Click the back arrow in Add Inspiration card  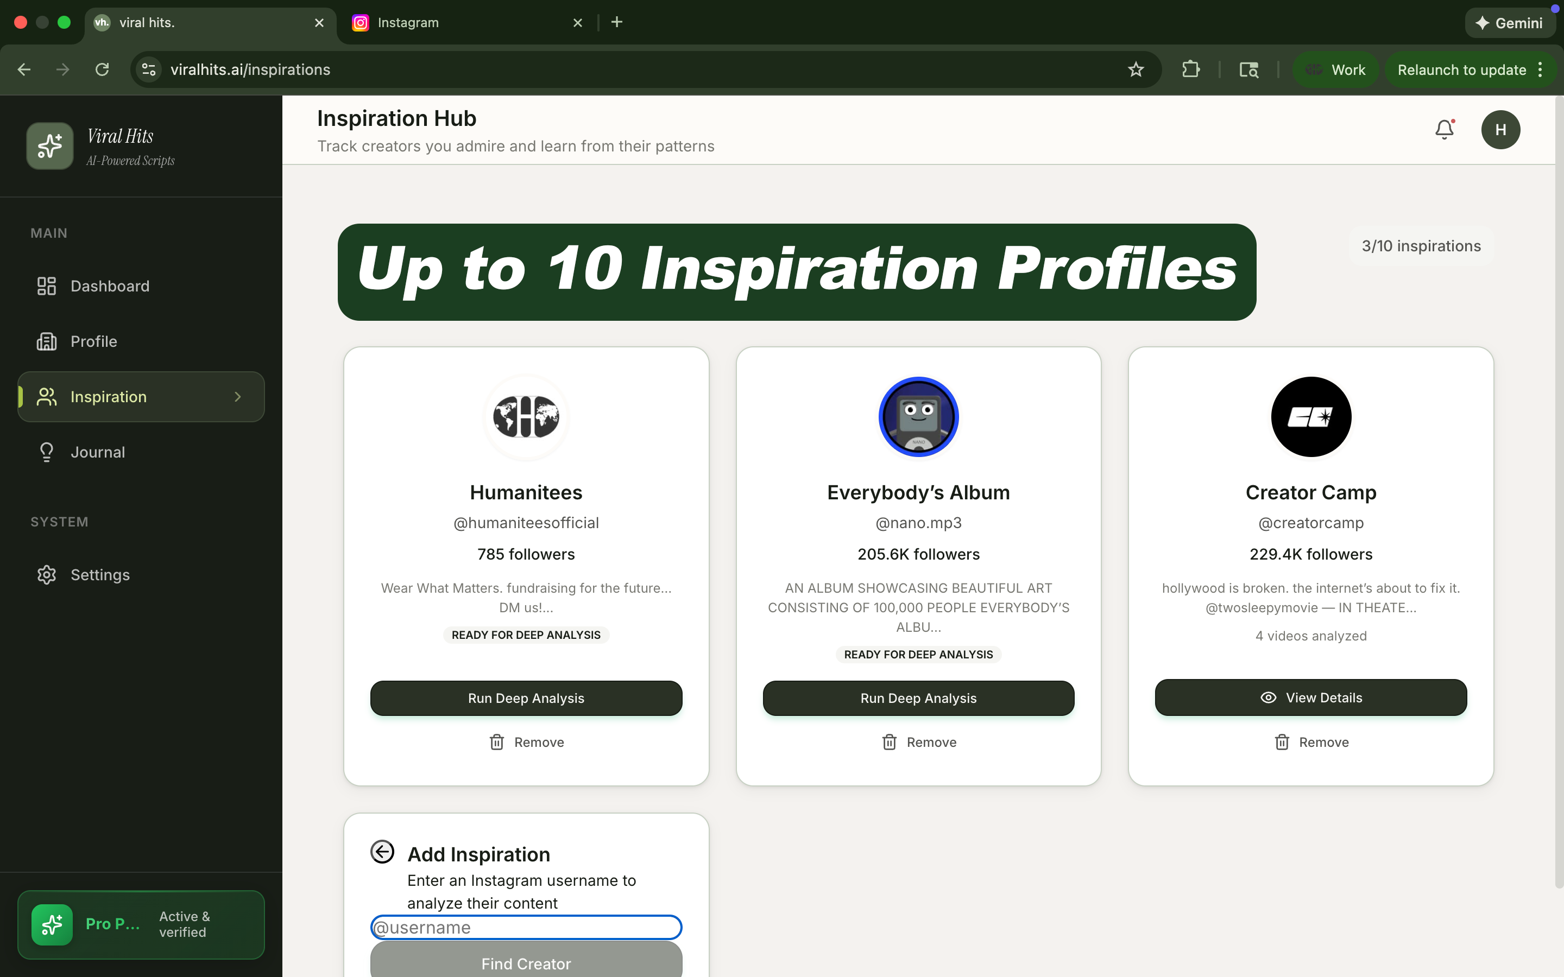[383, 852]
